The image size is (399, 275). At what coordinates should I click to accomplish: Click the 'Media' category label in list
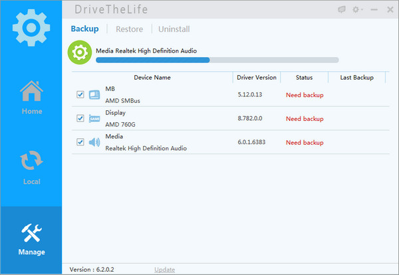click(114, 136)
